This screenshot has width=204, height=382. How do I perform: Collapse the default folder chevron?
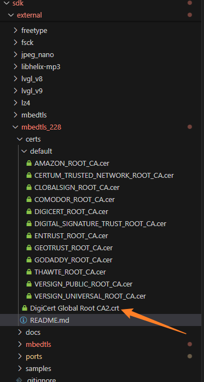[x=24, y=151]
